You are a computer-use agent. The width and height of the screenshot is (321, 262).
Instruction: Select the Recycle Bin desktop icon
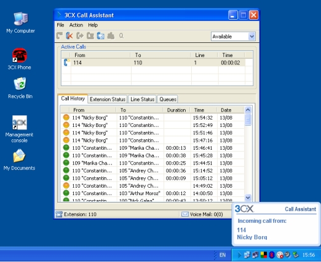20,88
